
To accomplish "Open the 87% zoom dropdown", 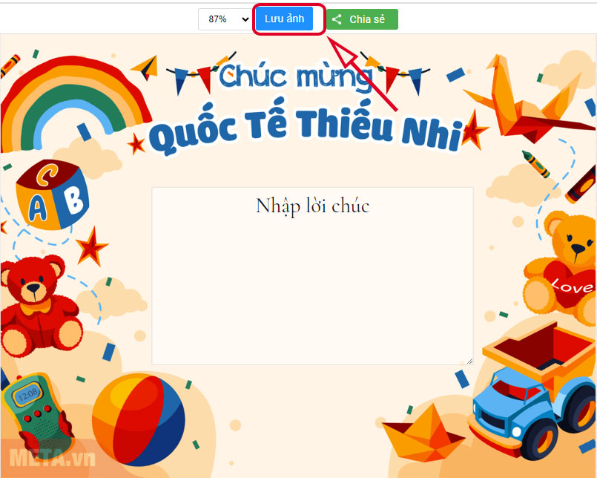I will tap(225, 19).
